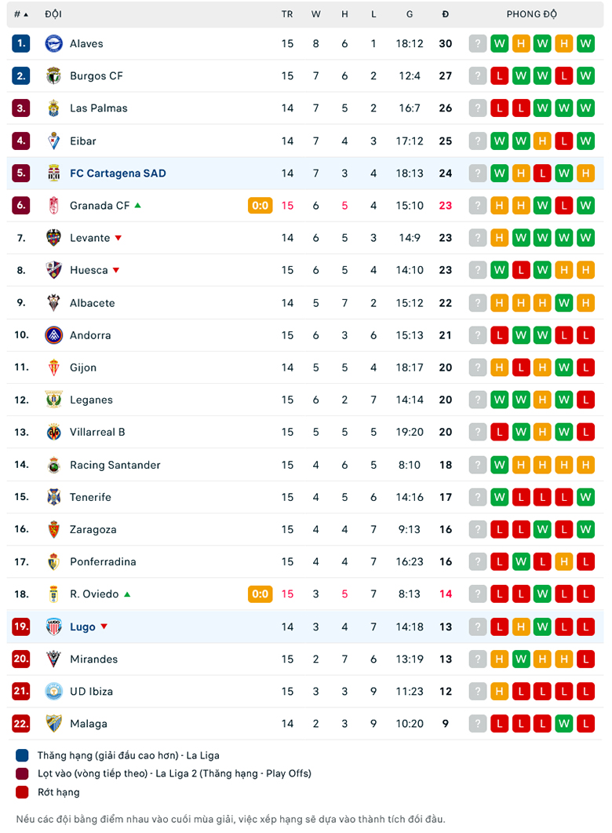Sort table by the # rank column
Image resolution: width=612 pixels, height=833 pixels.
tap(20, 14)
